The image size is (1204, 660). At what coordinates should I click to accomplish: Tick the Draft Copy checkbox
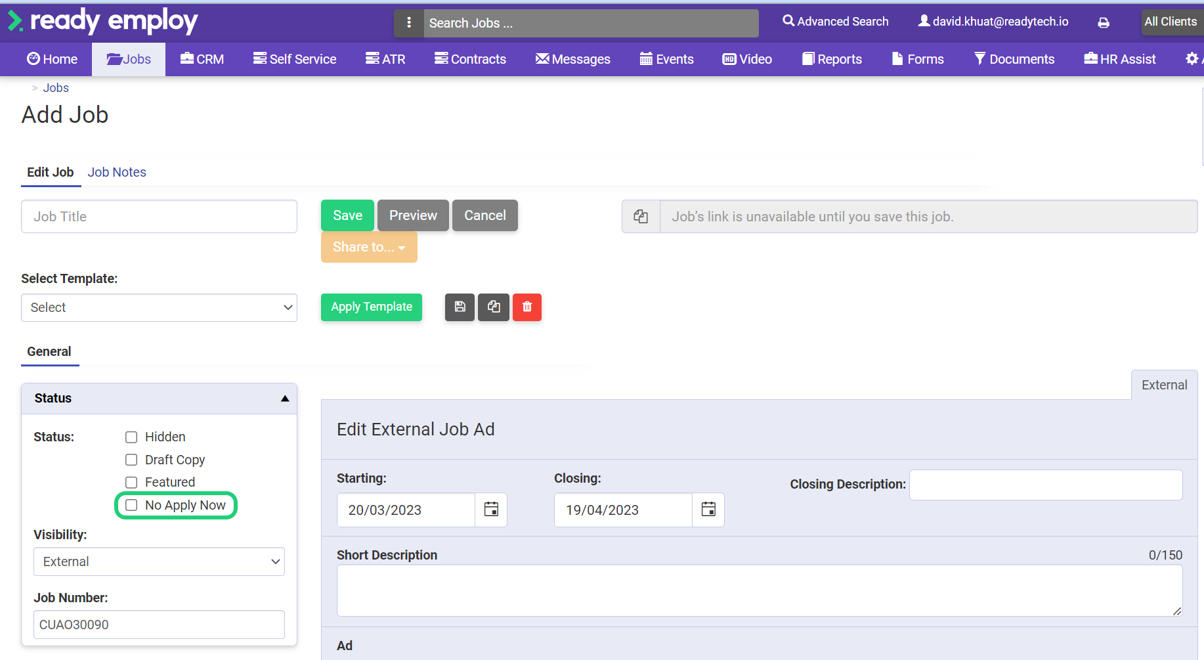pos(131,460)
